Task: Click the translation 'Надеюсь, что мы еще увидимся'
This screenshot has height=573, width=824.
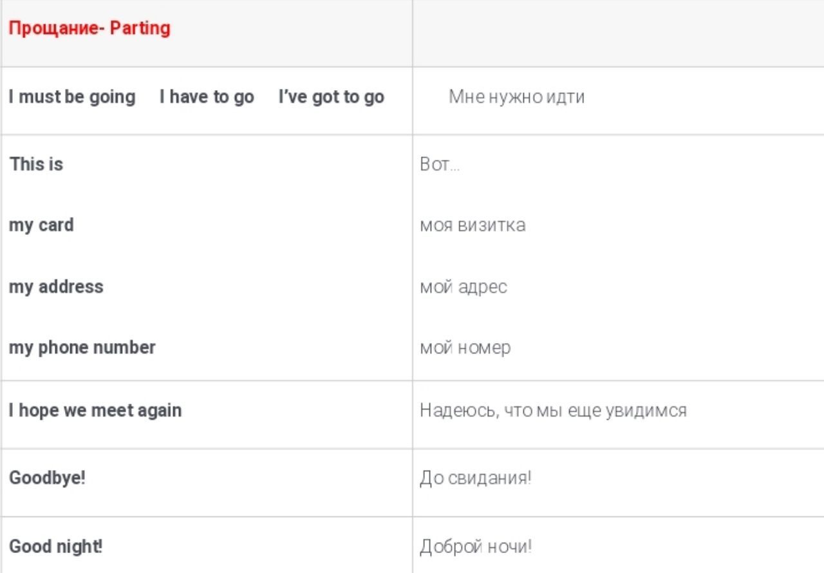Action: (553, 410)
